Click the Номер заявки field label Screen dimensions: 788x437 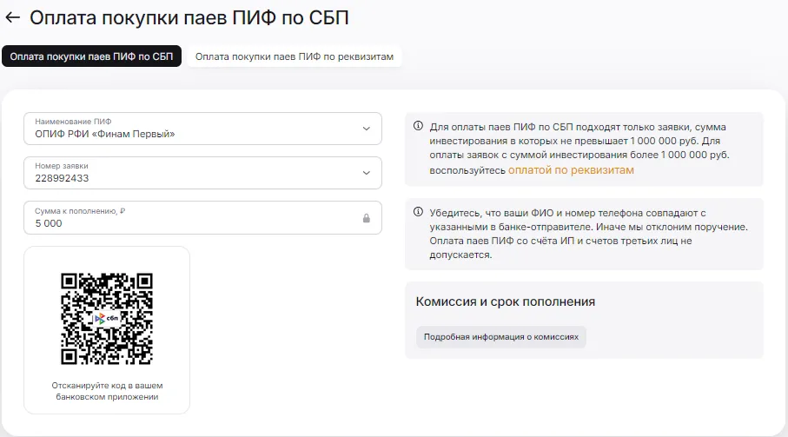[62, 166]
